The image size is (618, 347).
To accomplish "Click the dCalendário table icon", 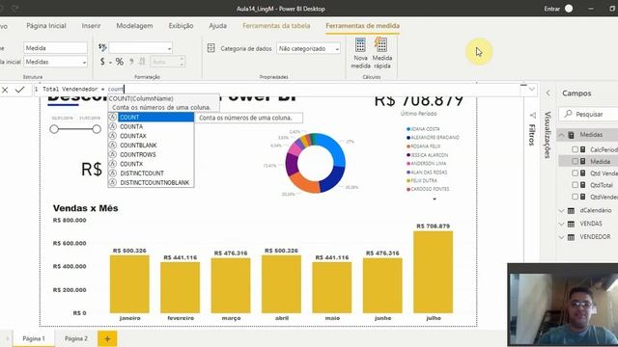I will click(x=571, y=211).
